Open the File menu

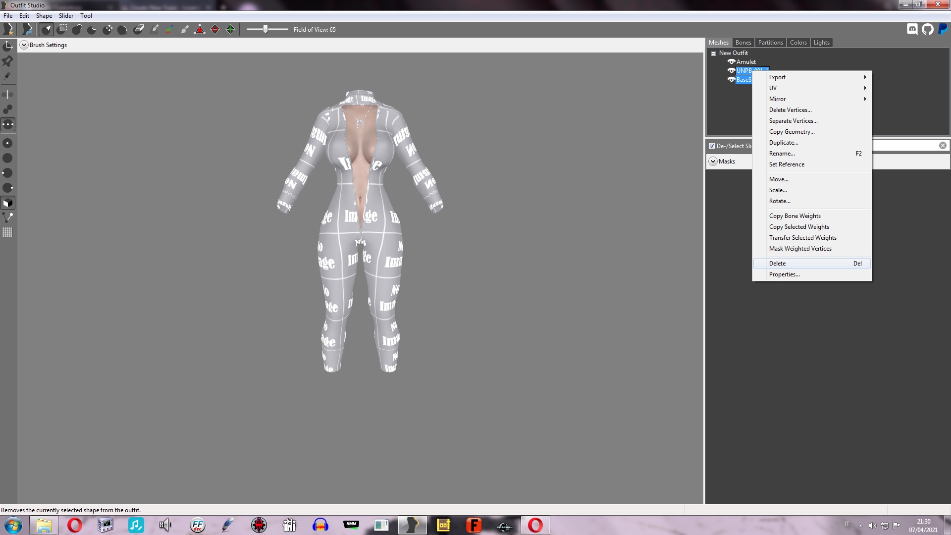tap(8, 16)
